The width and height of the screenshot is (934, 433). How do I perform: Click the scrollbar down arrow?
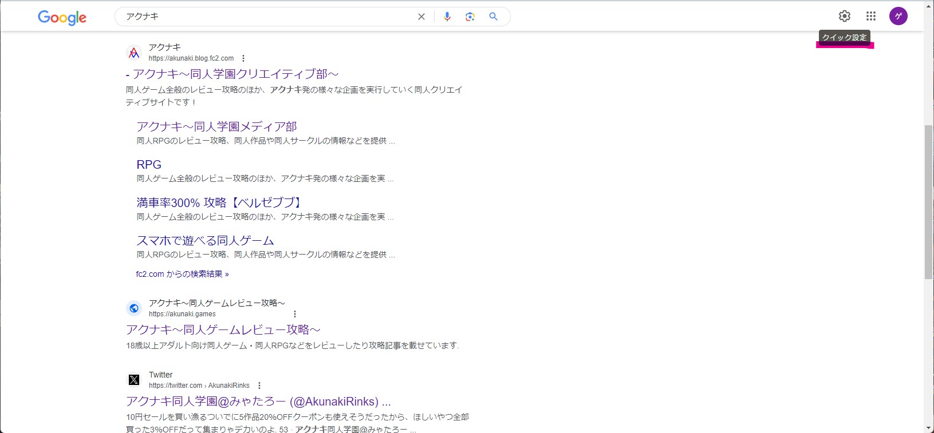pos(929,428)
